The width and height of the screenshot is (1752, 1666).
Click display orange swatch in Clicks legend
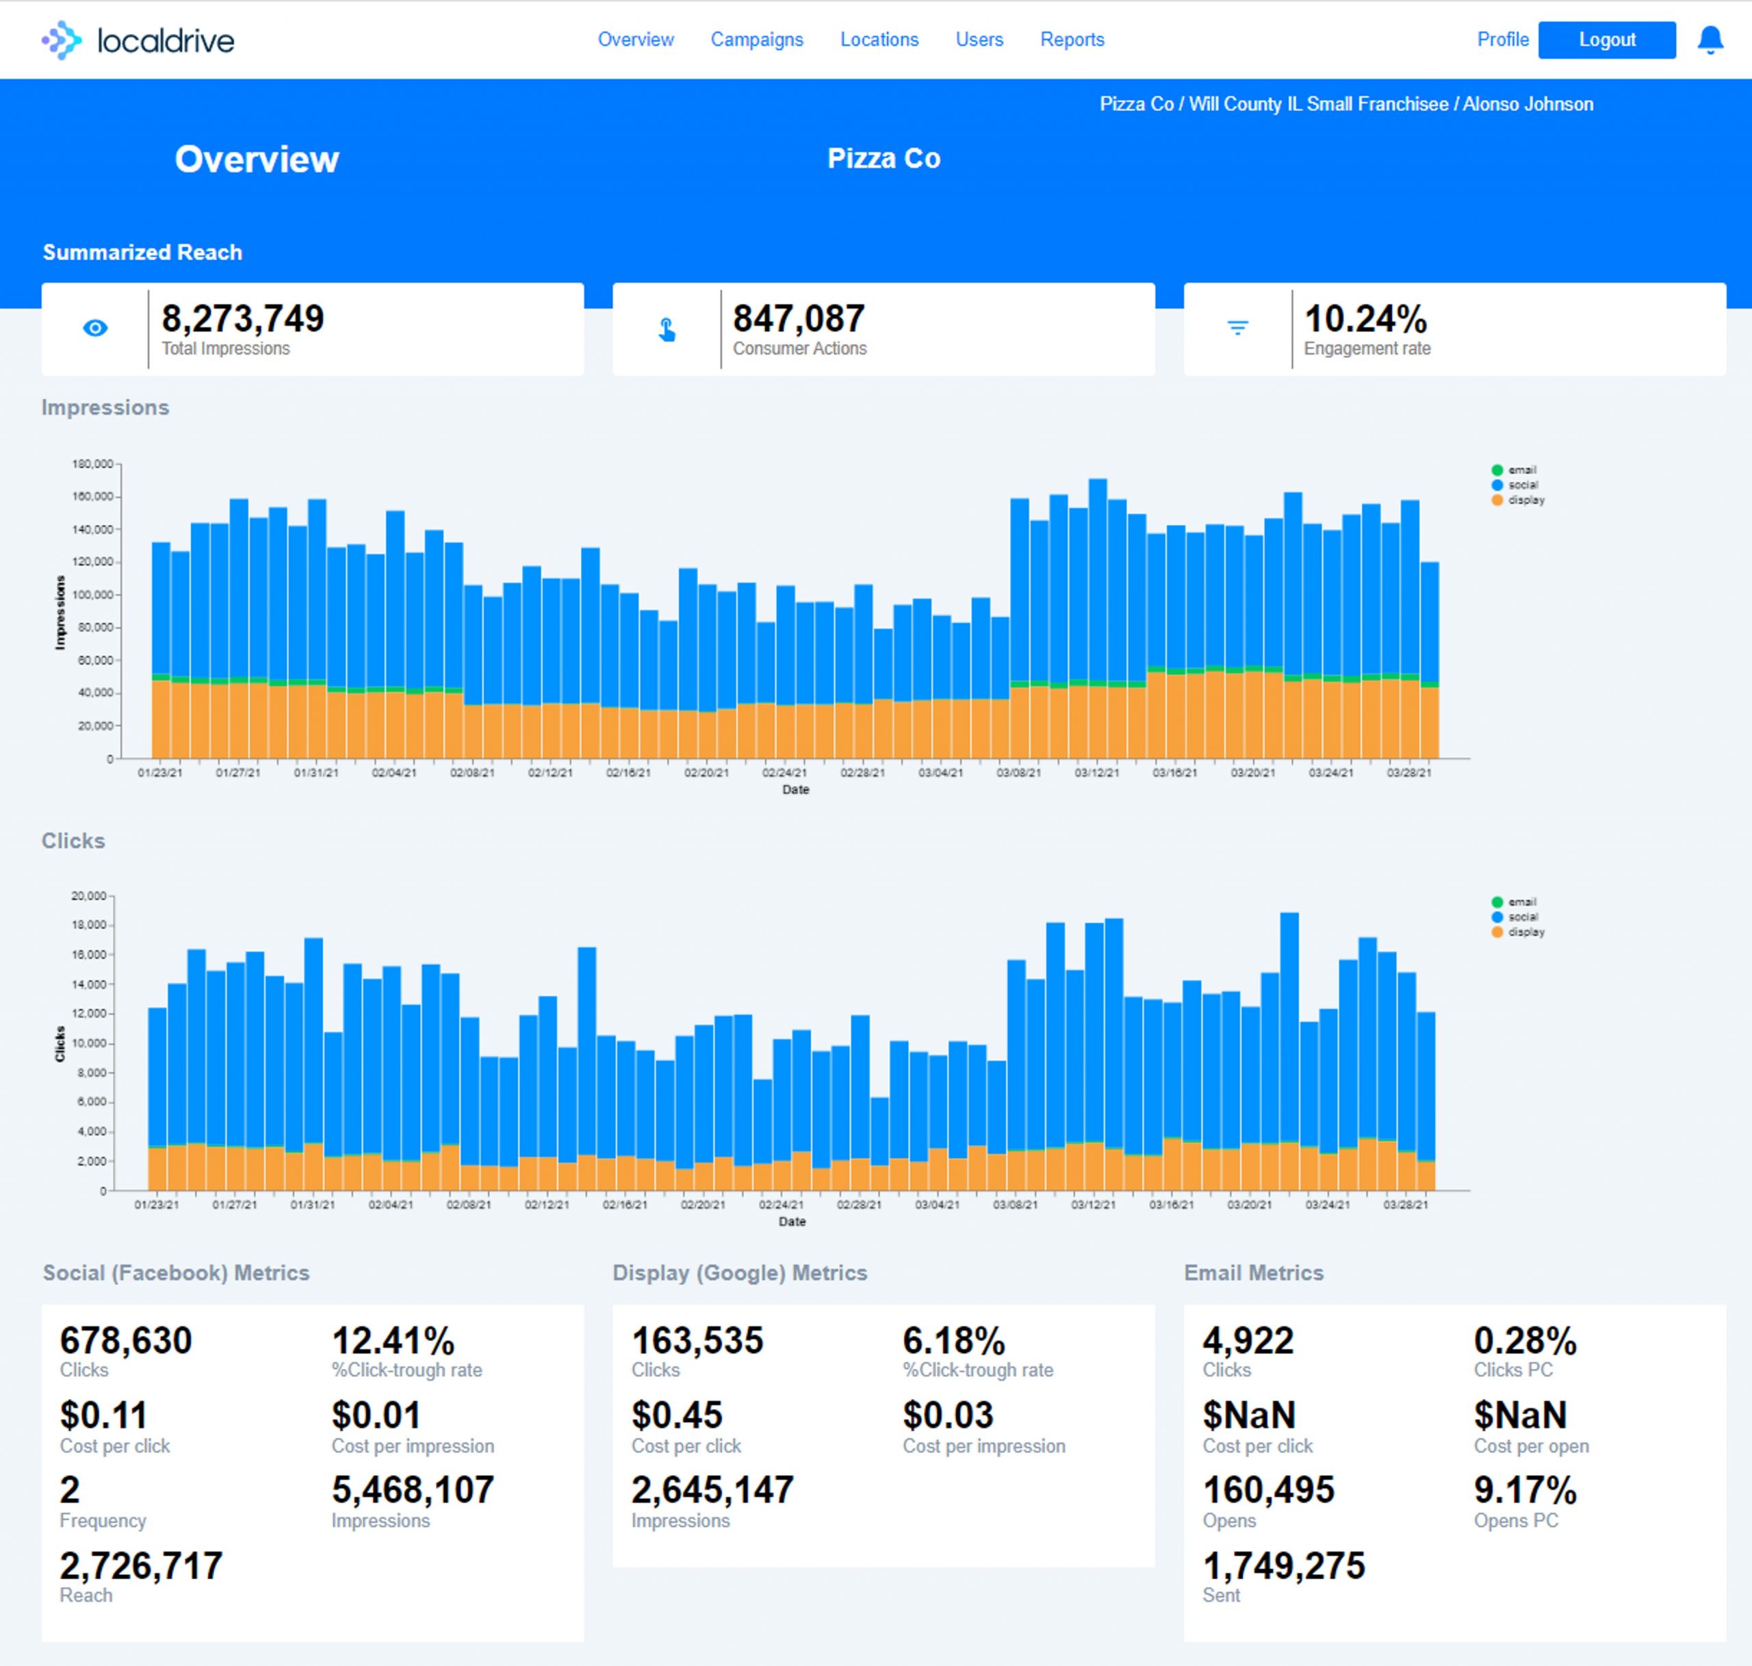[x=1497, y=932]
